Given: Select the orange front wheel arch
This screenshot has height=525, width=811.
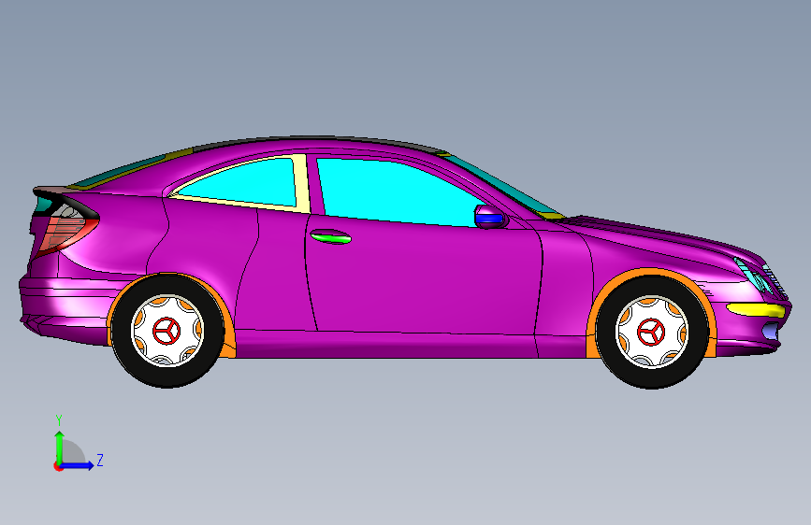Looking at the screenshot, I should coord(650,273).
